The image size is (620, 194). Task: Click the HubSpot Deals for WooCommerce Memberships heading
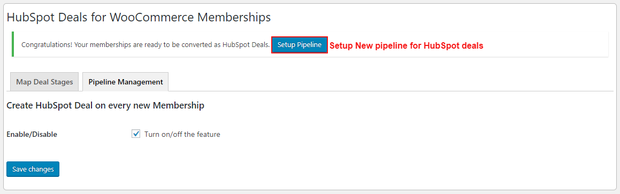(139, 18)
